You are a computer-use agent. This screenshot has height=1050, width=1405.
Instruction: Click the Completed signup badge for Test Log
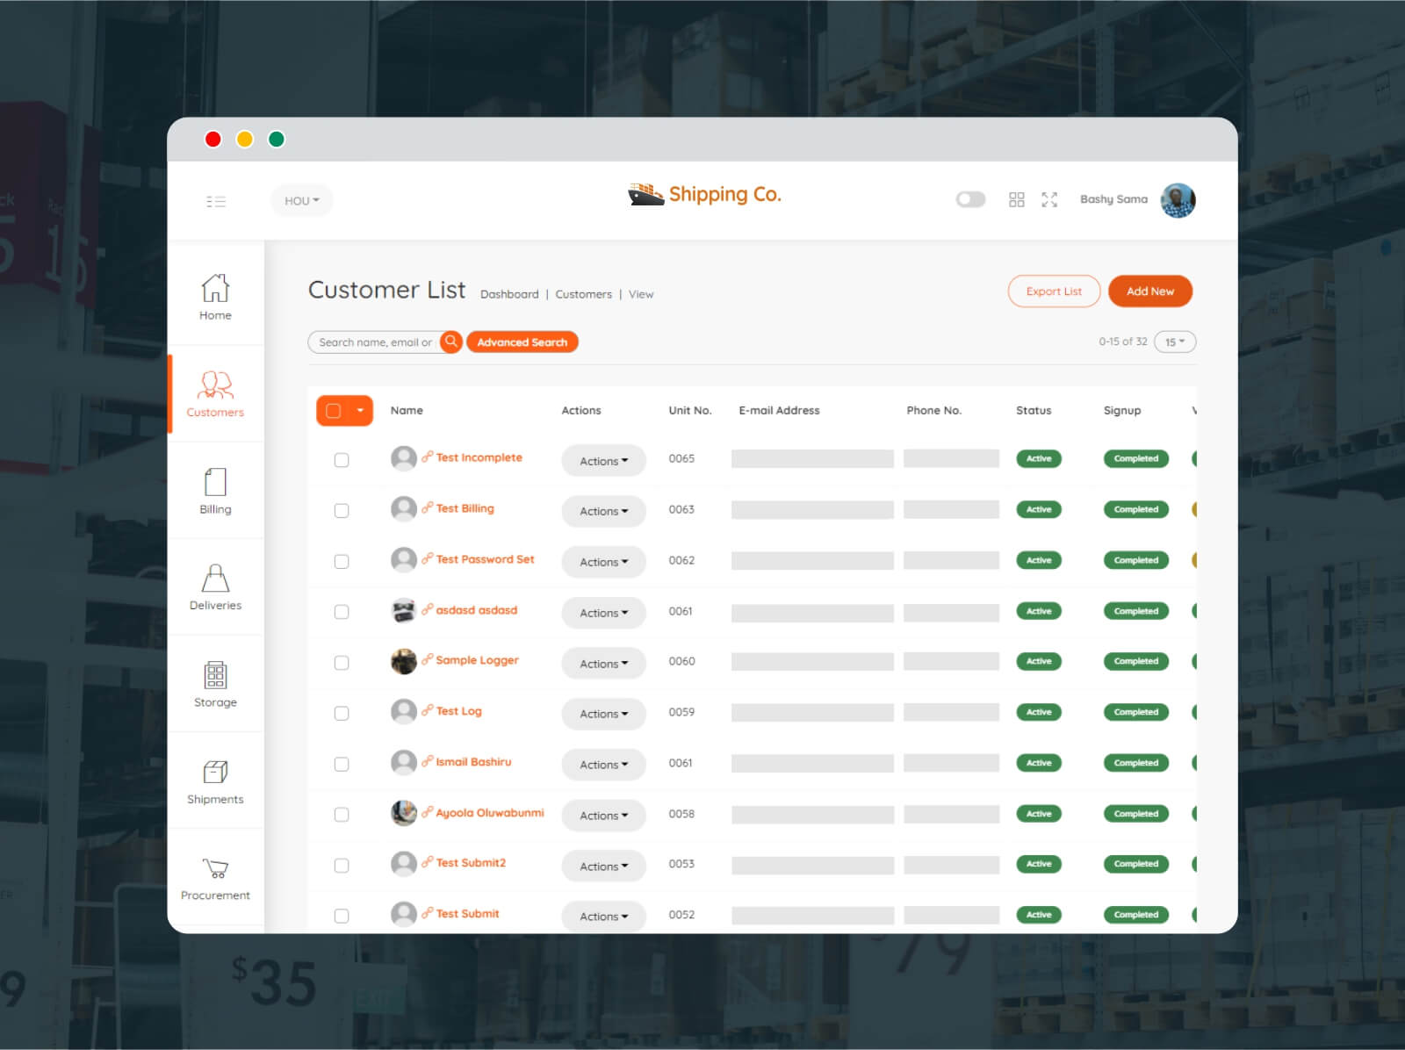tap(1136, 712)
